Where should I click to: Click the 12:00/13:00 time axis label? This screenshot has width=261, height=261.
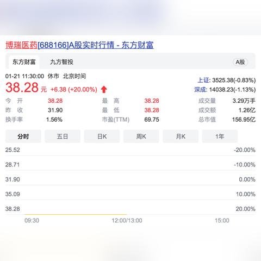(127, 220)
